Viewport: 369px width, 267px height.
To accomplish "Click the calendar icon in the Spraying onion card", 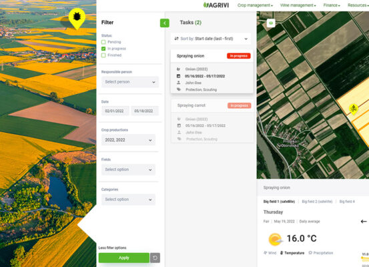I will (x=179, y=76).
